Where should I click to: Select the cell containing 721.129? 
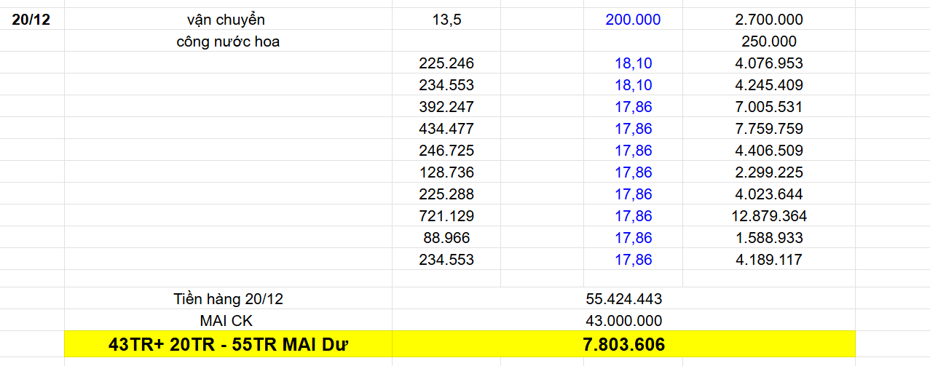(446, 216)
